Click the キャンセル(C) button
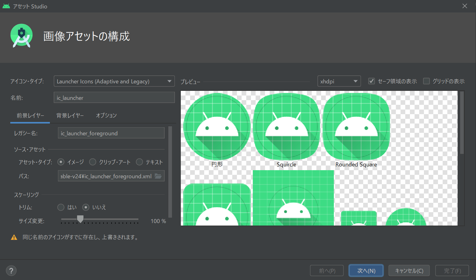Screen dimensions: 476x280 409,271
